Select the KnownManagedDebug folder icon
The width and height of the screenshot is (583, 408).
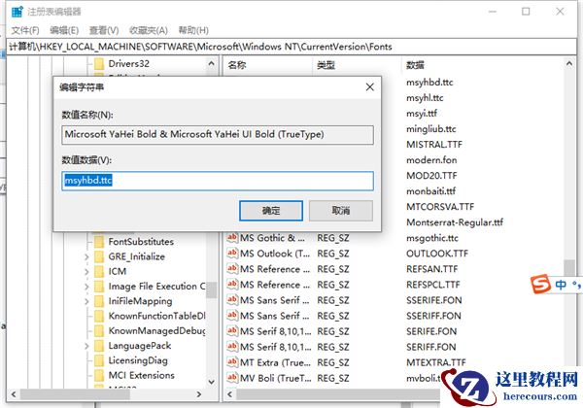(x=99, y=331)
